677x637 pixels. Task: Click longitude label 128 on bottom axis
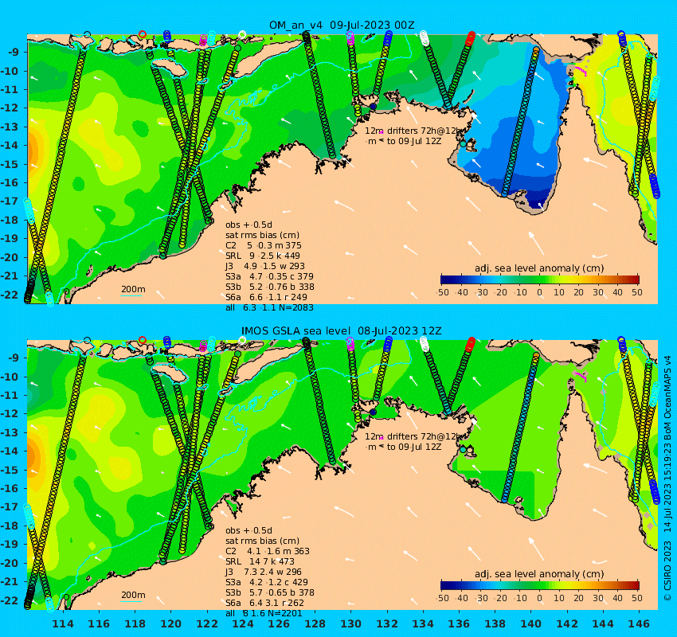click(x=315, y=623)
